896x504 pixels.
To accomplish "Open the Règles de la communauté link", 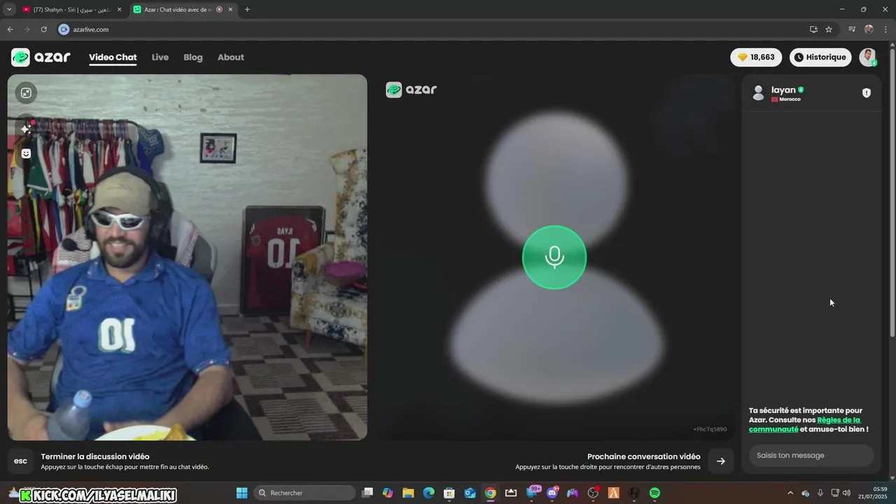I will pyautogui.click(x=805, y=424).
